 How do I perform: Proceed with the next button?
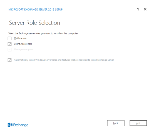pyautogui.click(x=138, y=123)
